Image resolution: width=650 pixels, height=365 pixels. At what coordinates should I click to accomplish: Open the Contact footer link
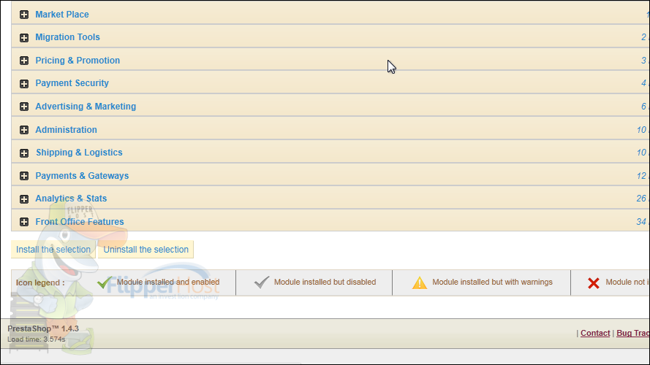click(595, 333)
